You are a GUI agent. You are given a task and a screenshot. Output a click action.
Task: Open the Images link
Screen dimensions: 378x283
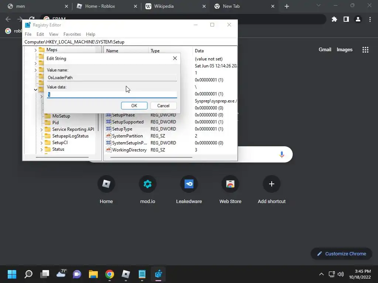[x=344, y=50]
